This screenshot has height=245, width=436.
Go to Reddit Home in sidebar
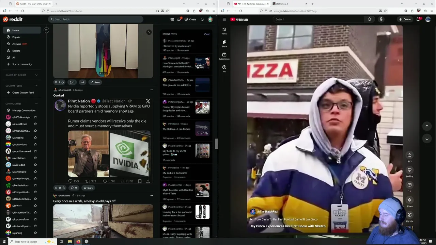click(22, 30)
